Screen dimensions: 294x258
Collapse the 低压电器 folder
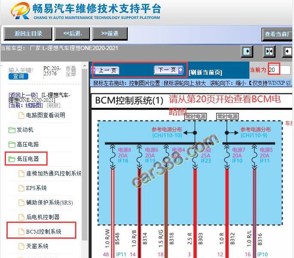[28, 159]
